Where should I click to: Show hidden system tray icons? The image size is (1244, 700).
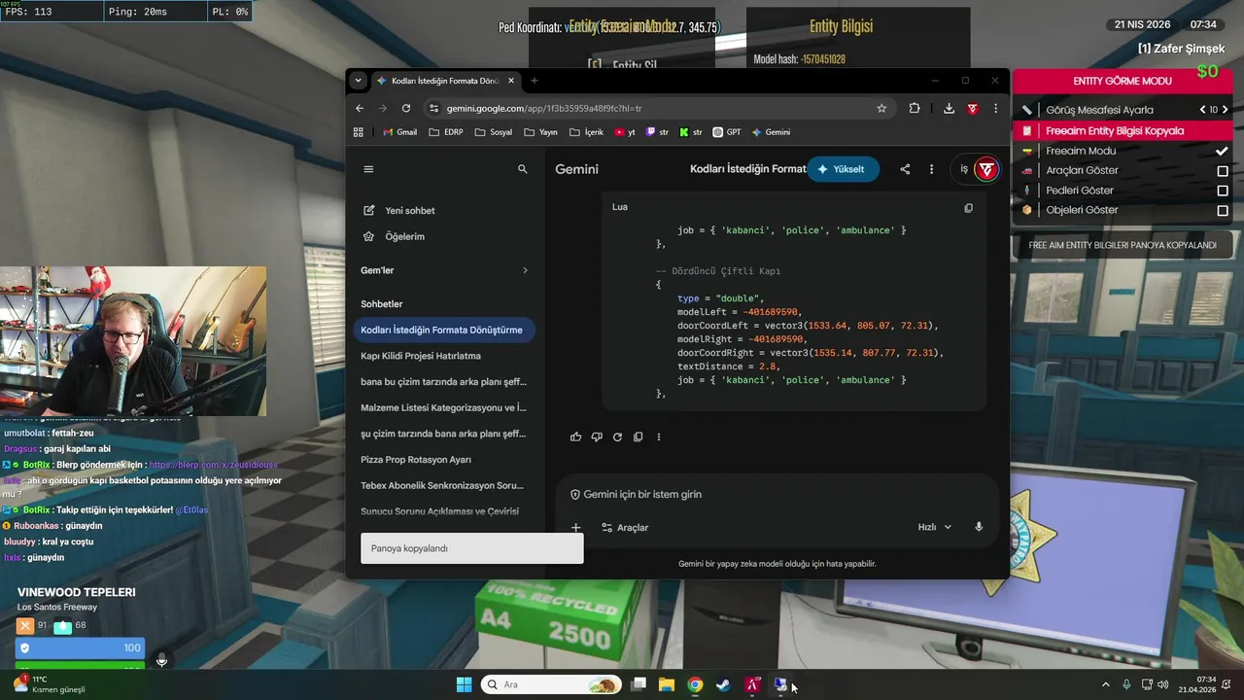tap(1105, 684)
